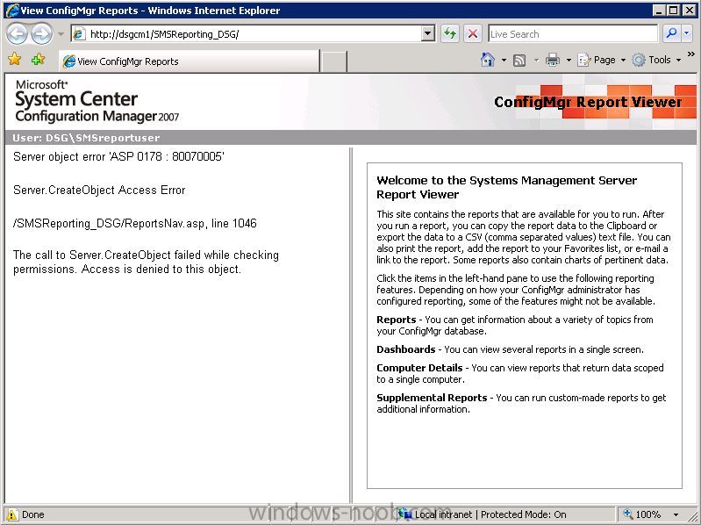Go back with the browser Back arrow
The height and width of the screenshot is (525, 701).
(x=17, y=34)
